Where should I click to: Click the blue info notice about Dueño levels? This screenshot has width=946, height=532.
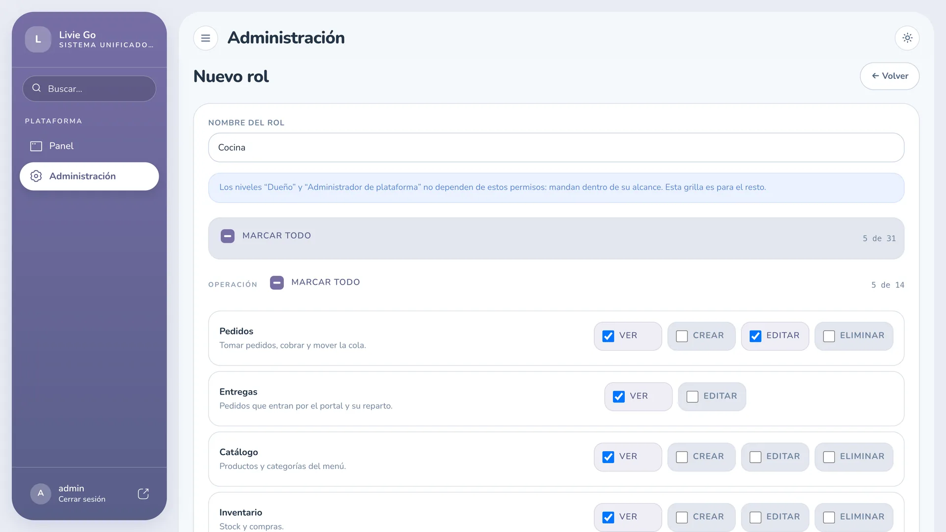click(x=556, y=188)
